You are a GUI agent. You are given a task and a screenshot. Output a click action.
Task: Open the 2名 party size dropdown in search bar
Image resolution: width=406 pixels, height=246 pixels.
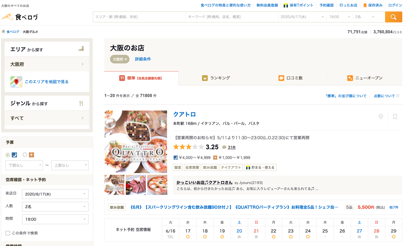(x=365, y=17)
